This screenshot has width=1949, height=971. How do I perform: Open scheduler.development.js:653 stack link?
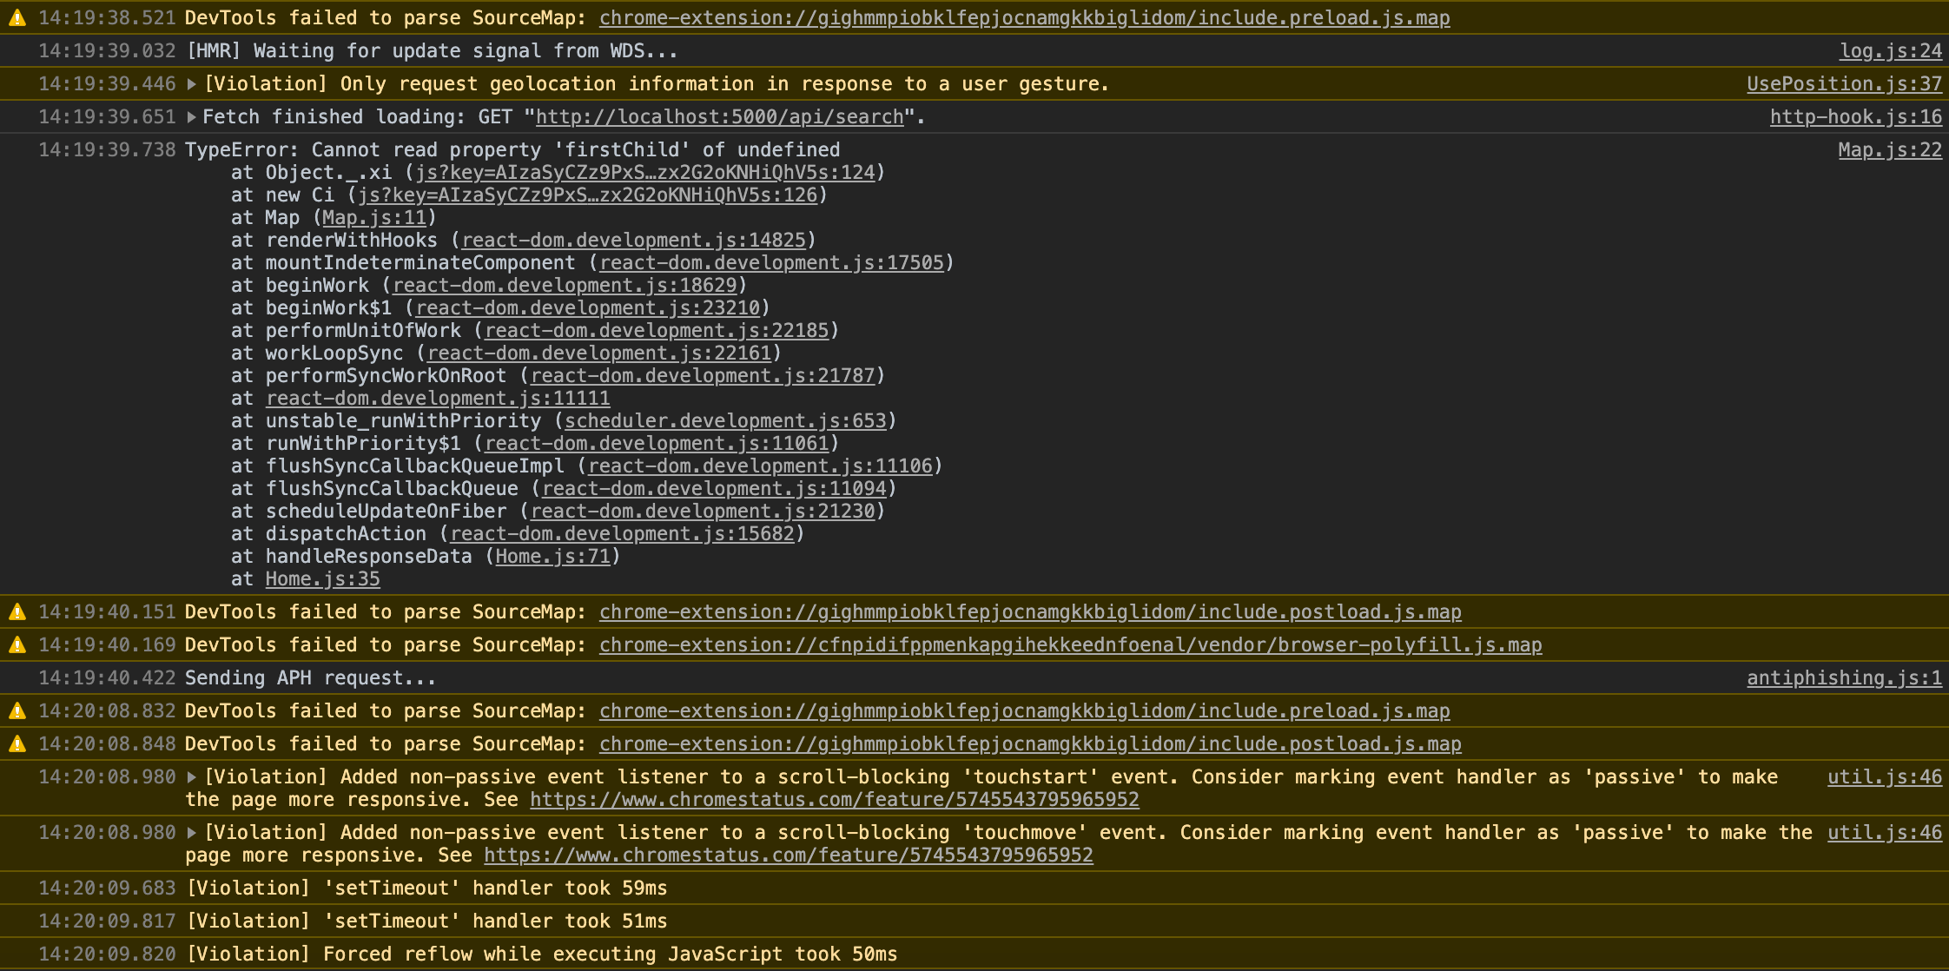[x=725, y=421]
